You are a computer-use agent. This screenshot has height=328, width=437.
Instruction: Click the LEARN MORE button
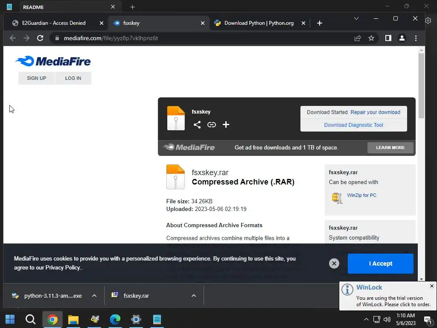tap(390, 147)
